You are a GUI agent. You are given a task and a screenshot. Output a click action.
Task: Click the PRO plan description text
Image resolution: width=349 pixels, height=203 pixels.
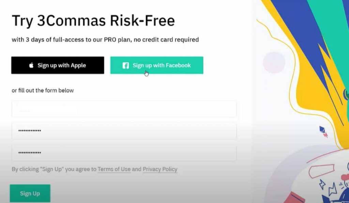tap(105, 40)
